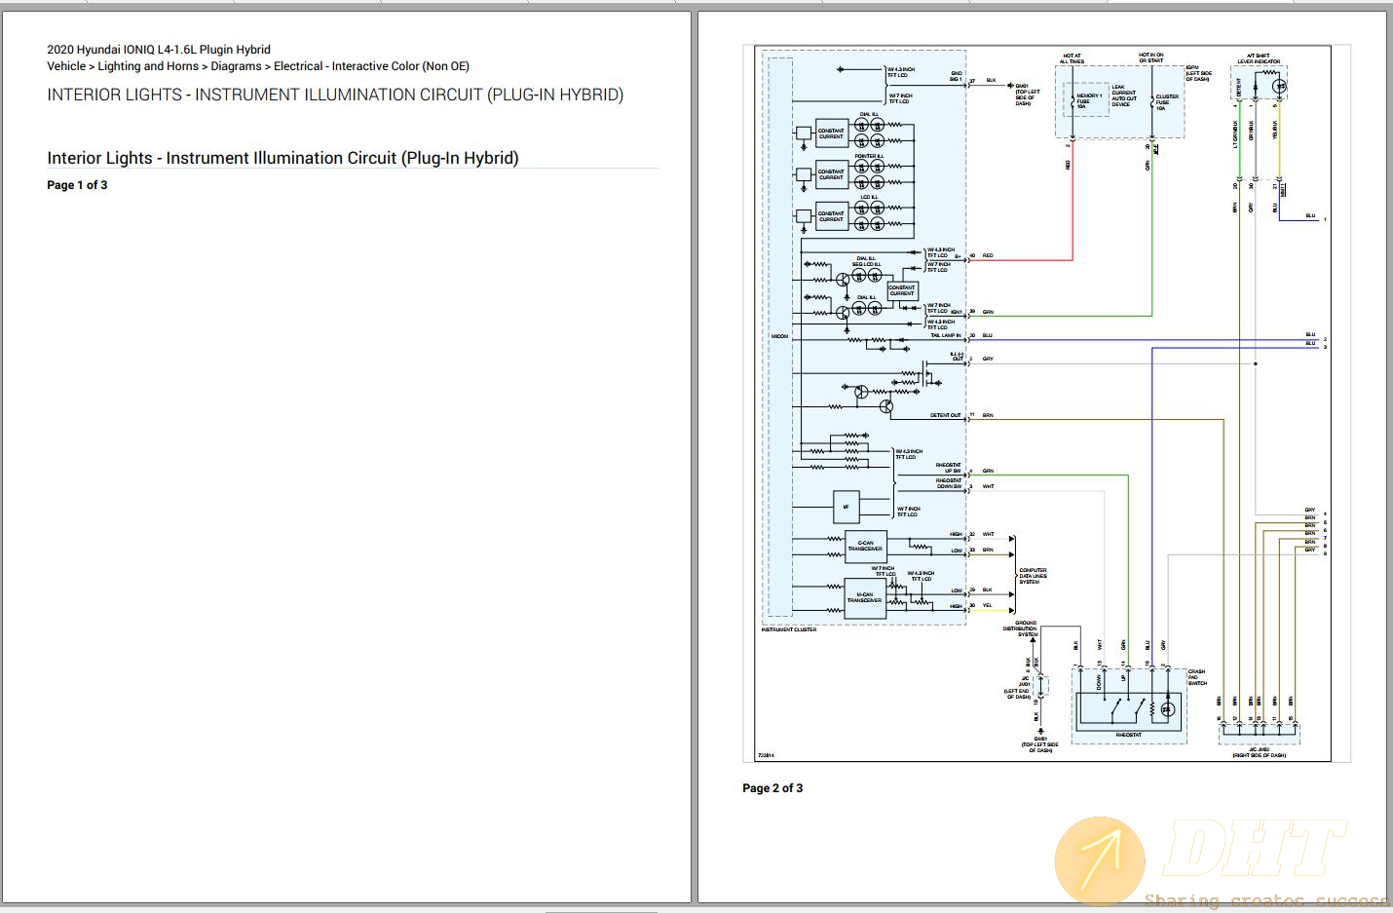Click the 'GM01 (TOP LEFT SIDE OF DASH)' label at the bottom
The image size is (1393, 913).
1040,744
